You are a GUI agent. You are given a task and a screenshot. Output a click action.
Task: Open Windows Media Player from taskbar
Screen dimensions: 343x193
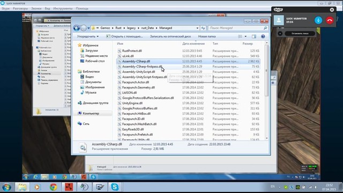pyautogui.click(x=38, y=187)
